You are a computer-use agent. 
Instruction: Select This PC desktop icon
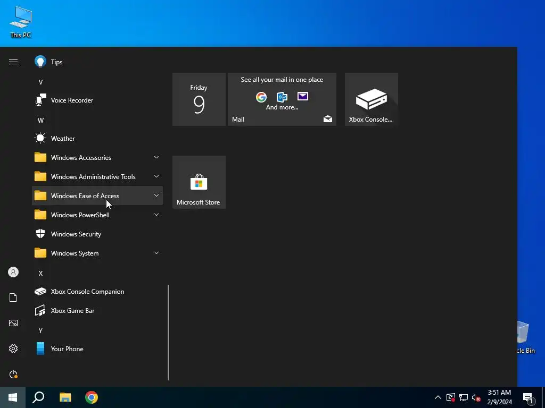pos(21,22)
